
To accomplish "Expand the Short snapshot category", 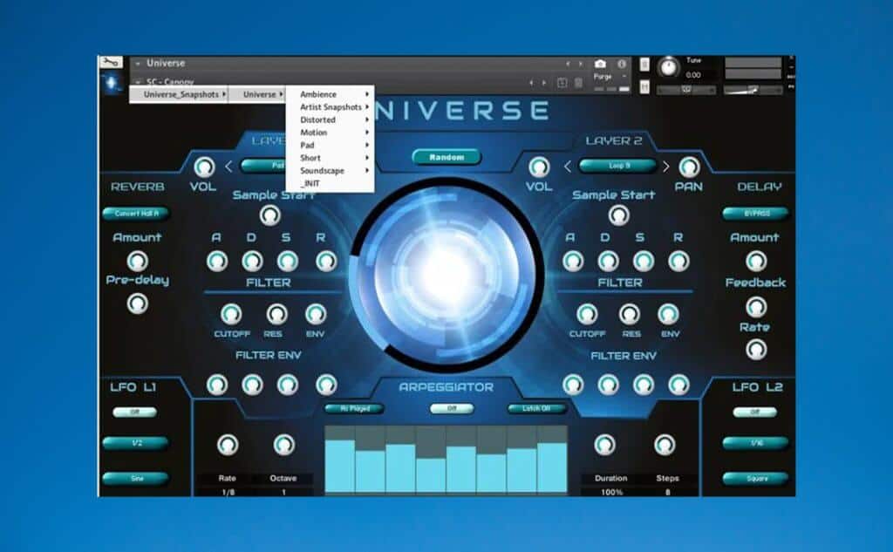I will (331, 158).
